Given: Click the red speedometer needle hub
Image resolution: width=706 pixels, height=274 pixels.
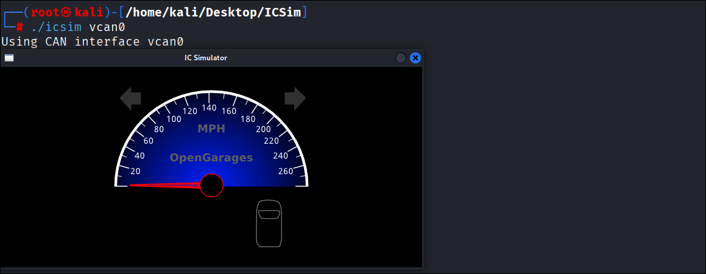Looking at the screenshot, I should point(211,185).
